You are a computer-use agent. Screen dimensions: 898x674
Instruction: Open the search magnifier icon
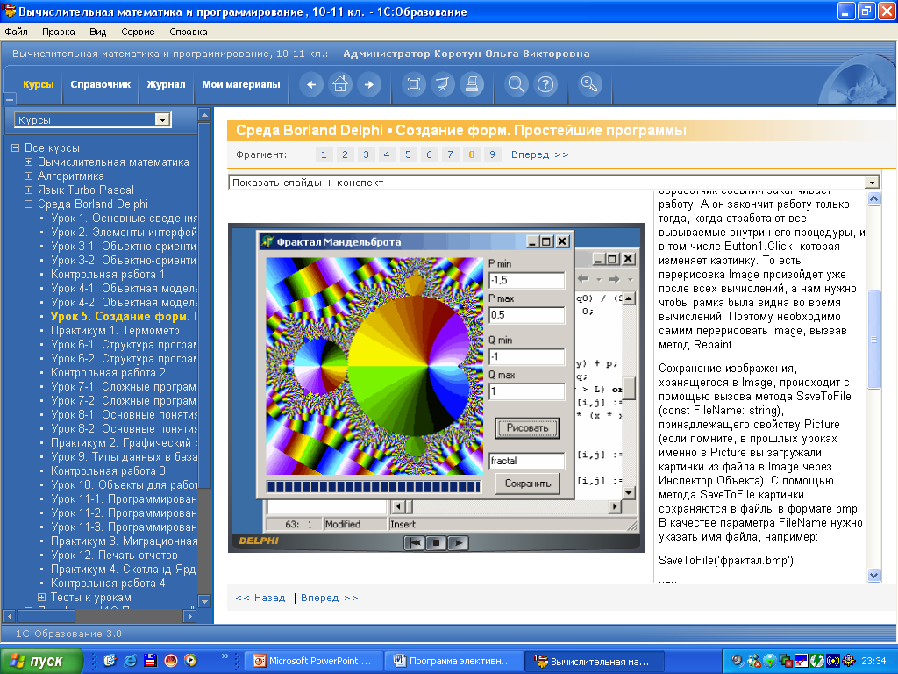516,85
